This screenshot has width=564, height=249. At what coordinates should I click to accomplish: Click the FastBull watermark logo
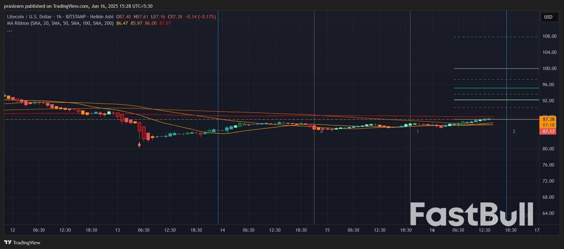[471, 214]
